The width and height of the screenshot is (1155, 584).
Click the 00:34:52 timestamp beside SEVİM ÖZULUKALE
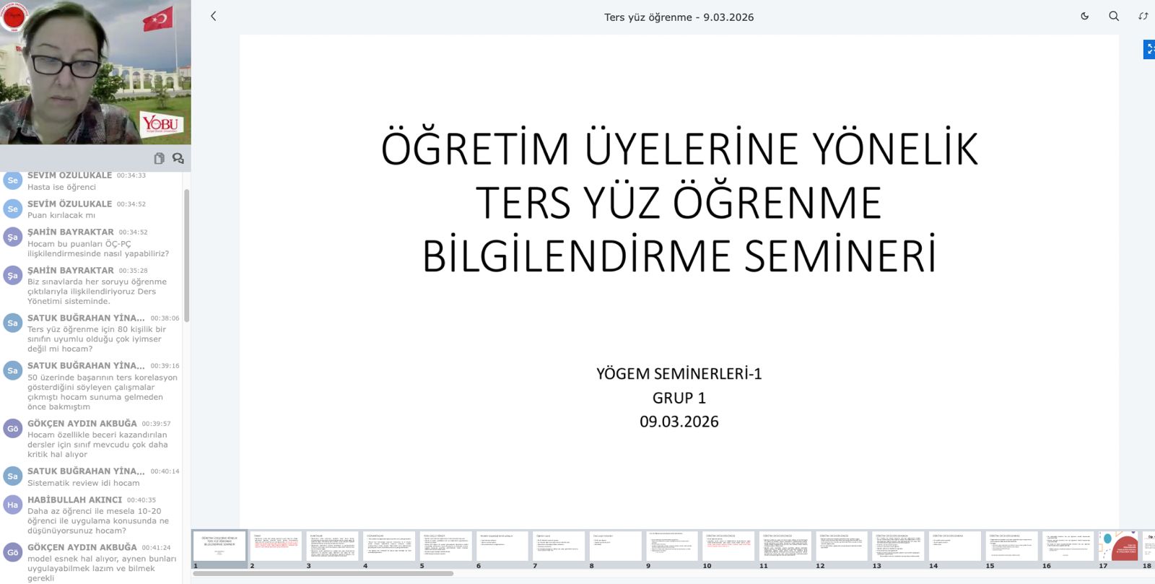(x=131, y=204)
